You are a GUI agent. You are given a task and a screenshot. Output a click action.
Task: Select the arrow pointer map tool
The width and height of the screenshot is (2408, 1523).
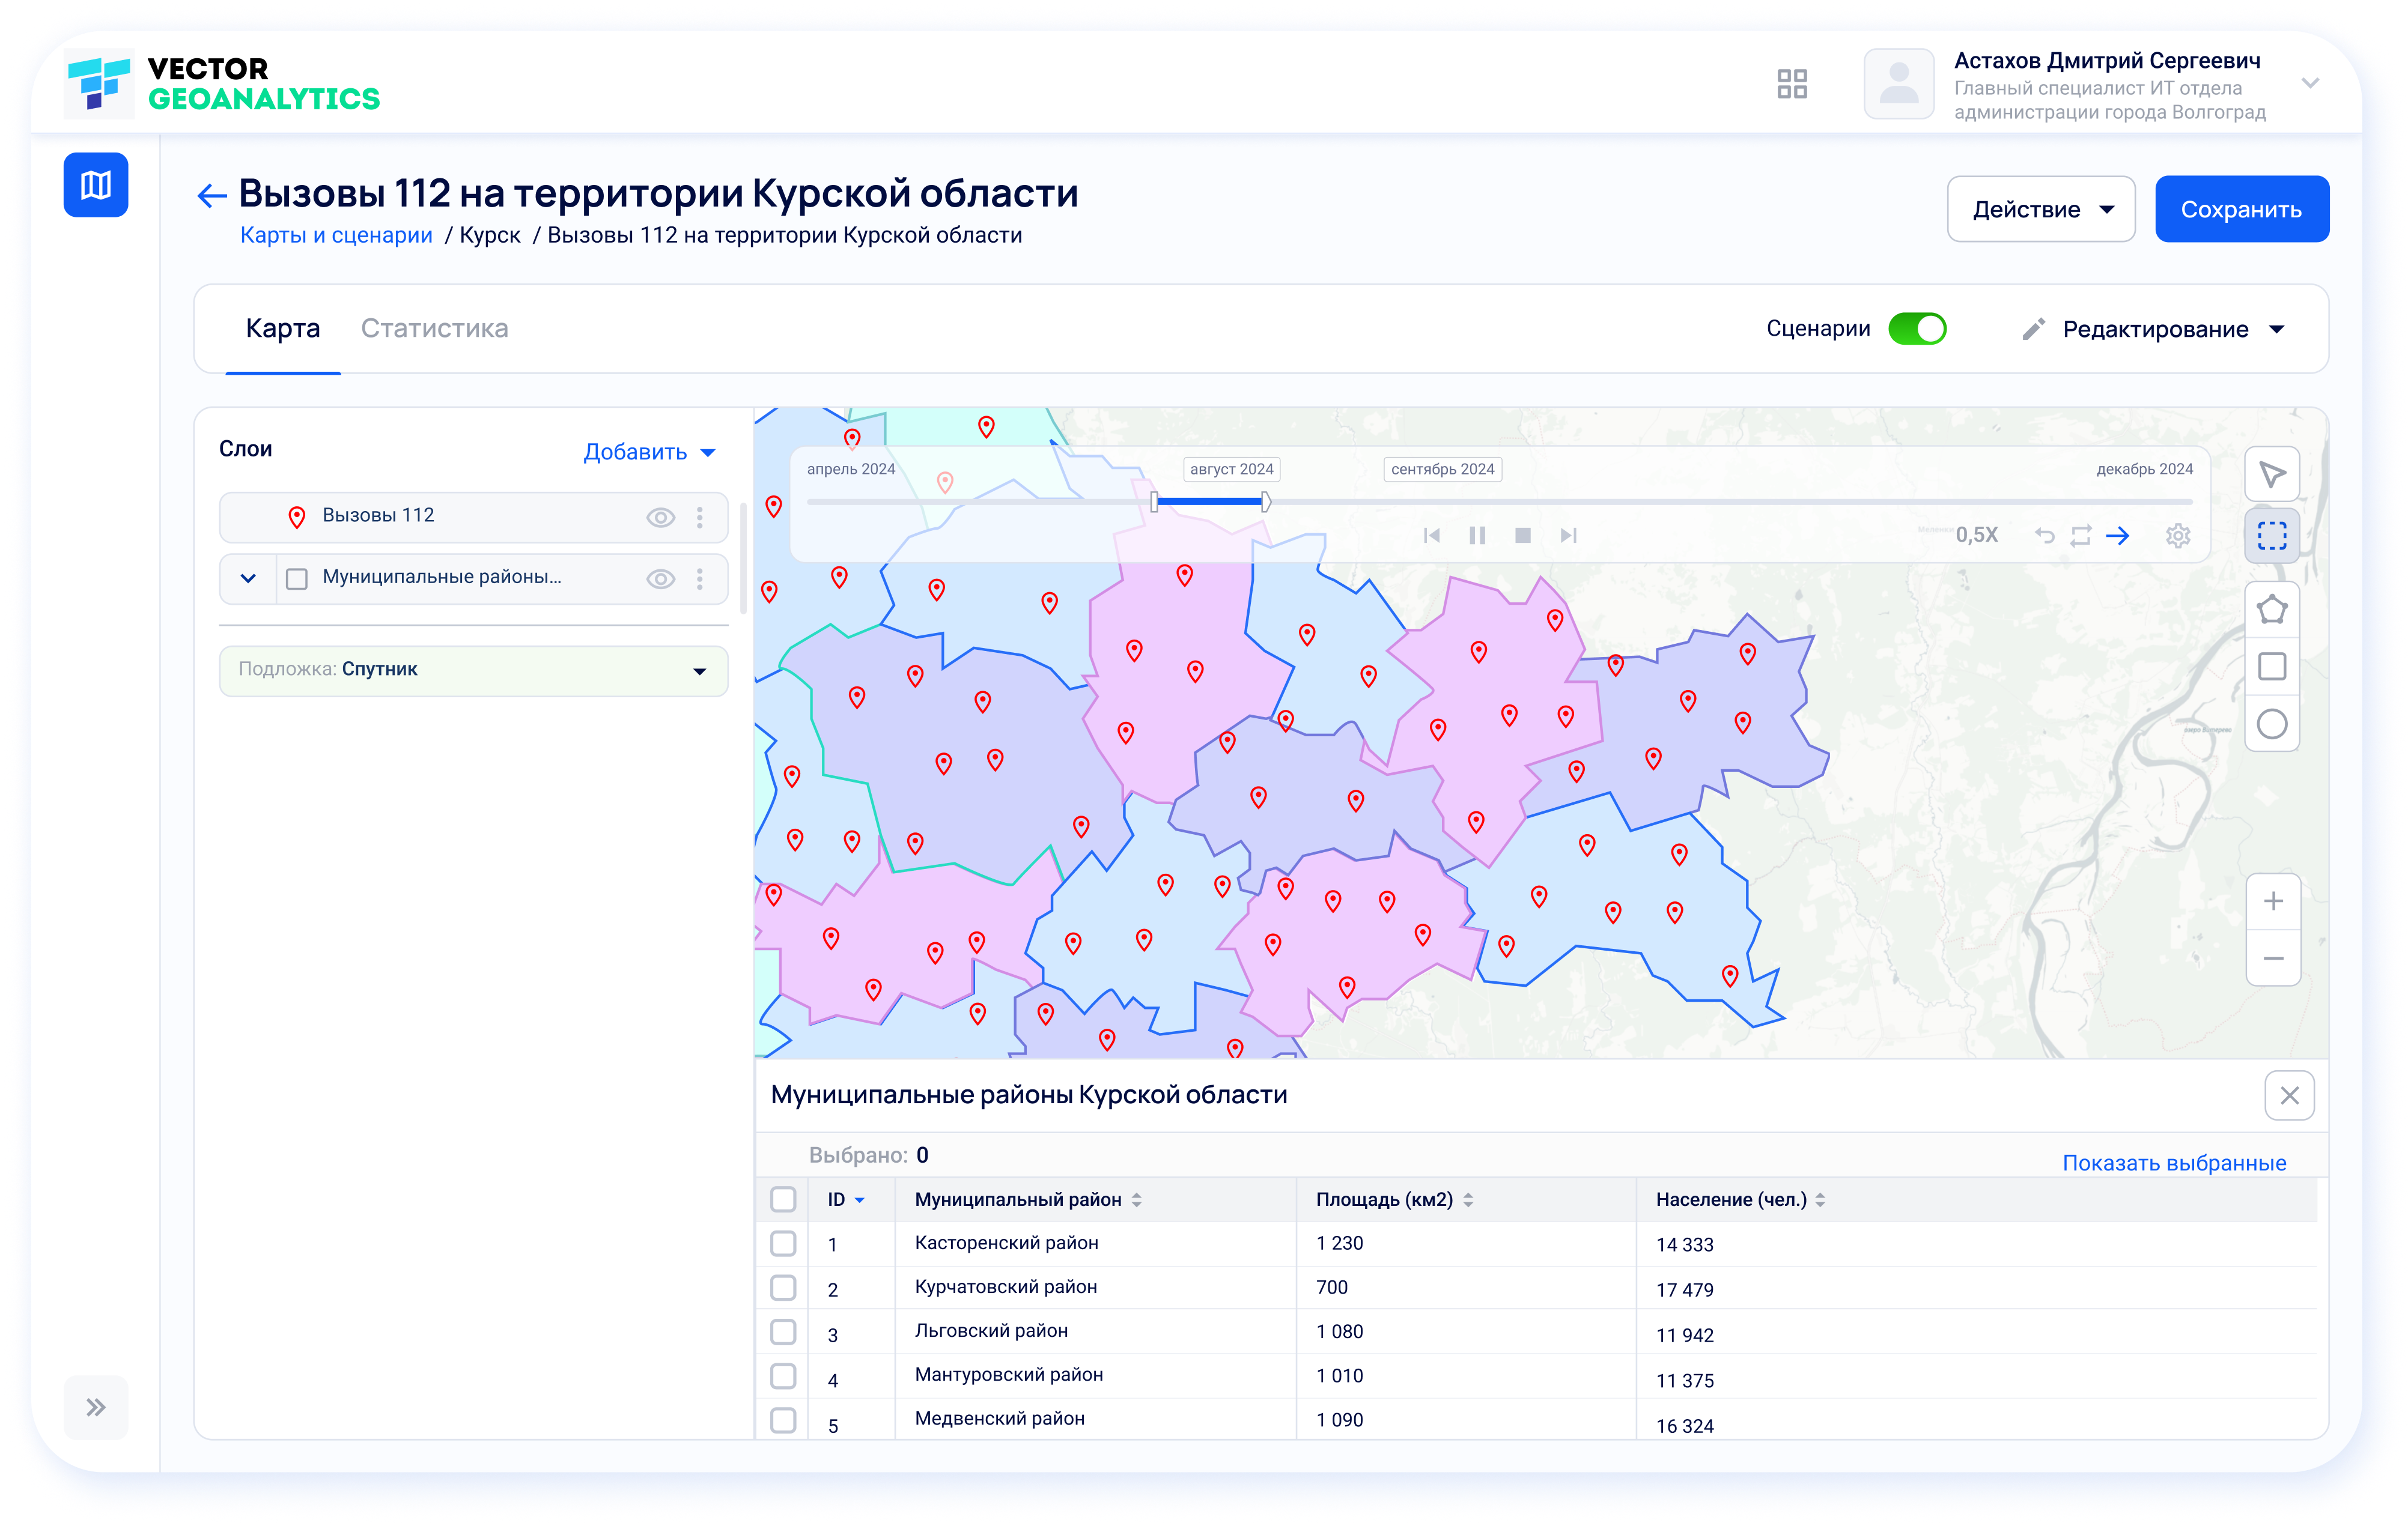point(2272,474)
